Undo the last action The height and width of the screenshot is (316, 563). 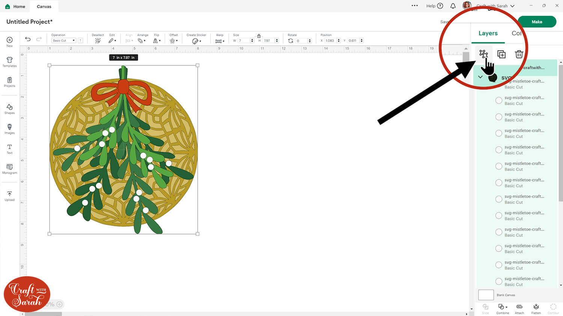click(x=28, y=39)
